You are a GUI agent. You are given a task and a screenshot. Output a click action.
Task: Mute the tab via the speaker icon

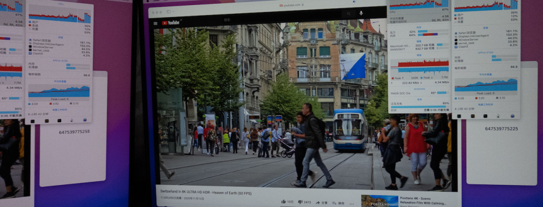(x=353, y=2)
